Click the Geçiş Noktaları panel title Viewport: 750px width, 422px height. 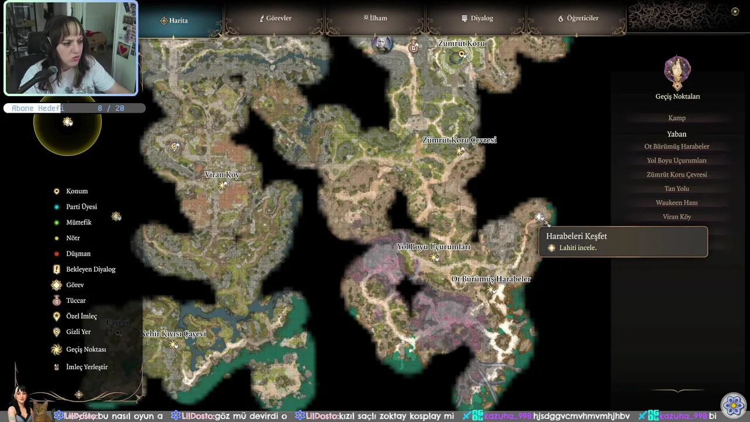[677, 96]
